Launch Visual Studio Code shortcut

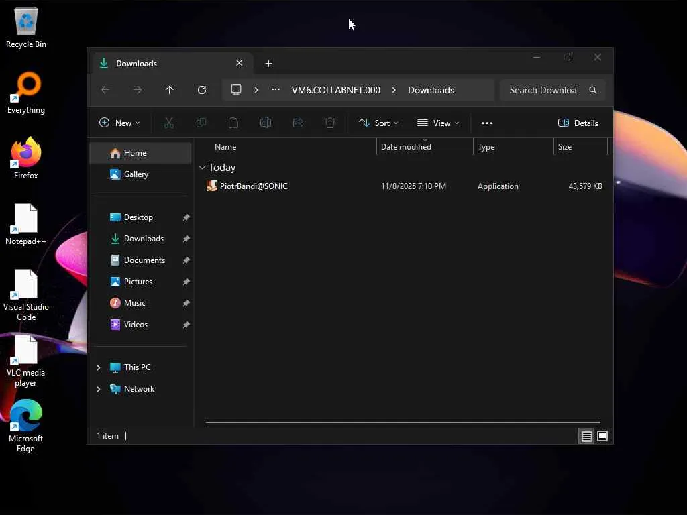[x=26, y=295]
